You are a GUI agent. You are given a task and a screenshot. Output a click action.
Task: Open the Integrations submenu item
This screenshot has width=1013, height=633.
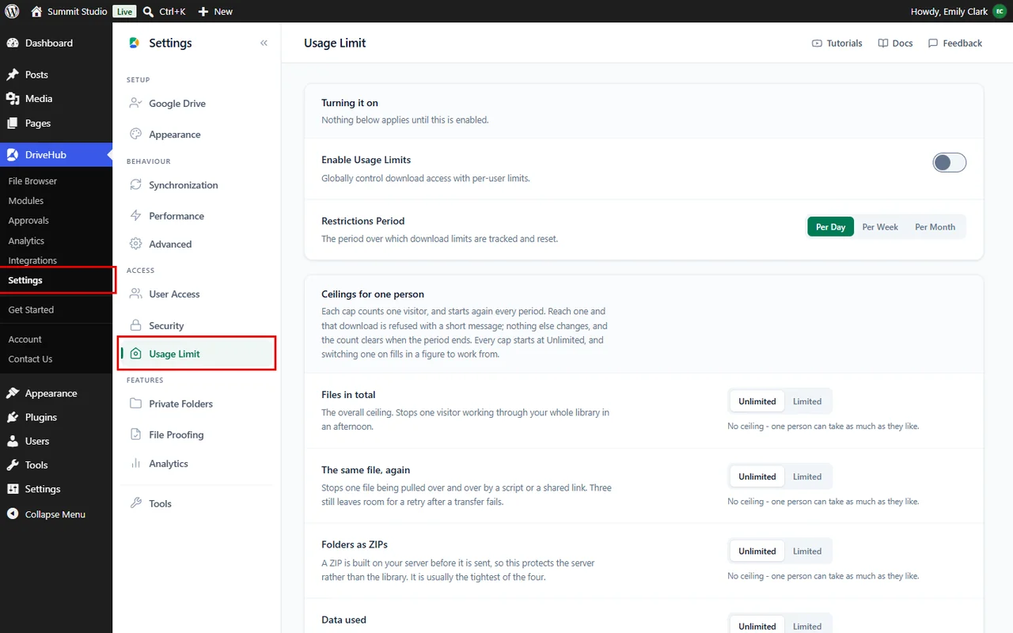point(32,260)
